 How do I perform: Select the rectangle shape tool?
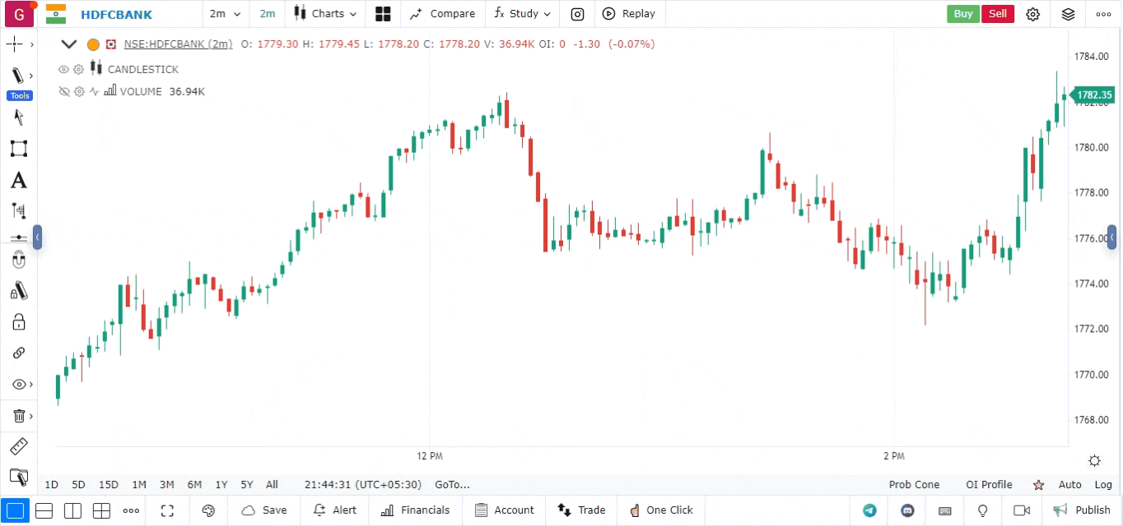[18, 149]
